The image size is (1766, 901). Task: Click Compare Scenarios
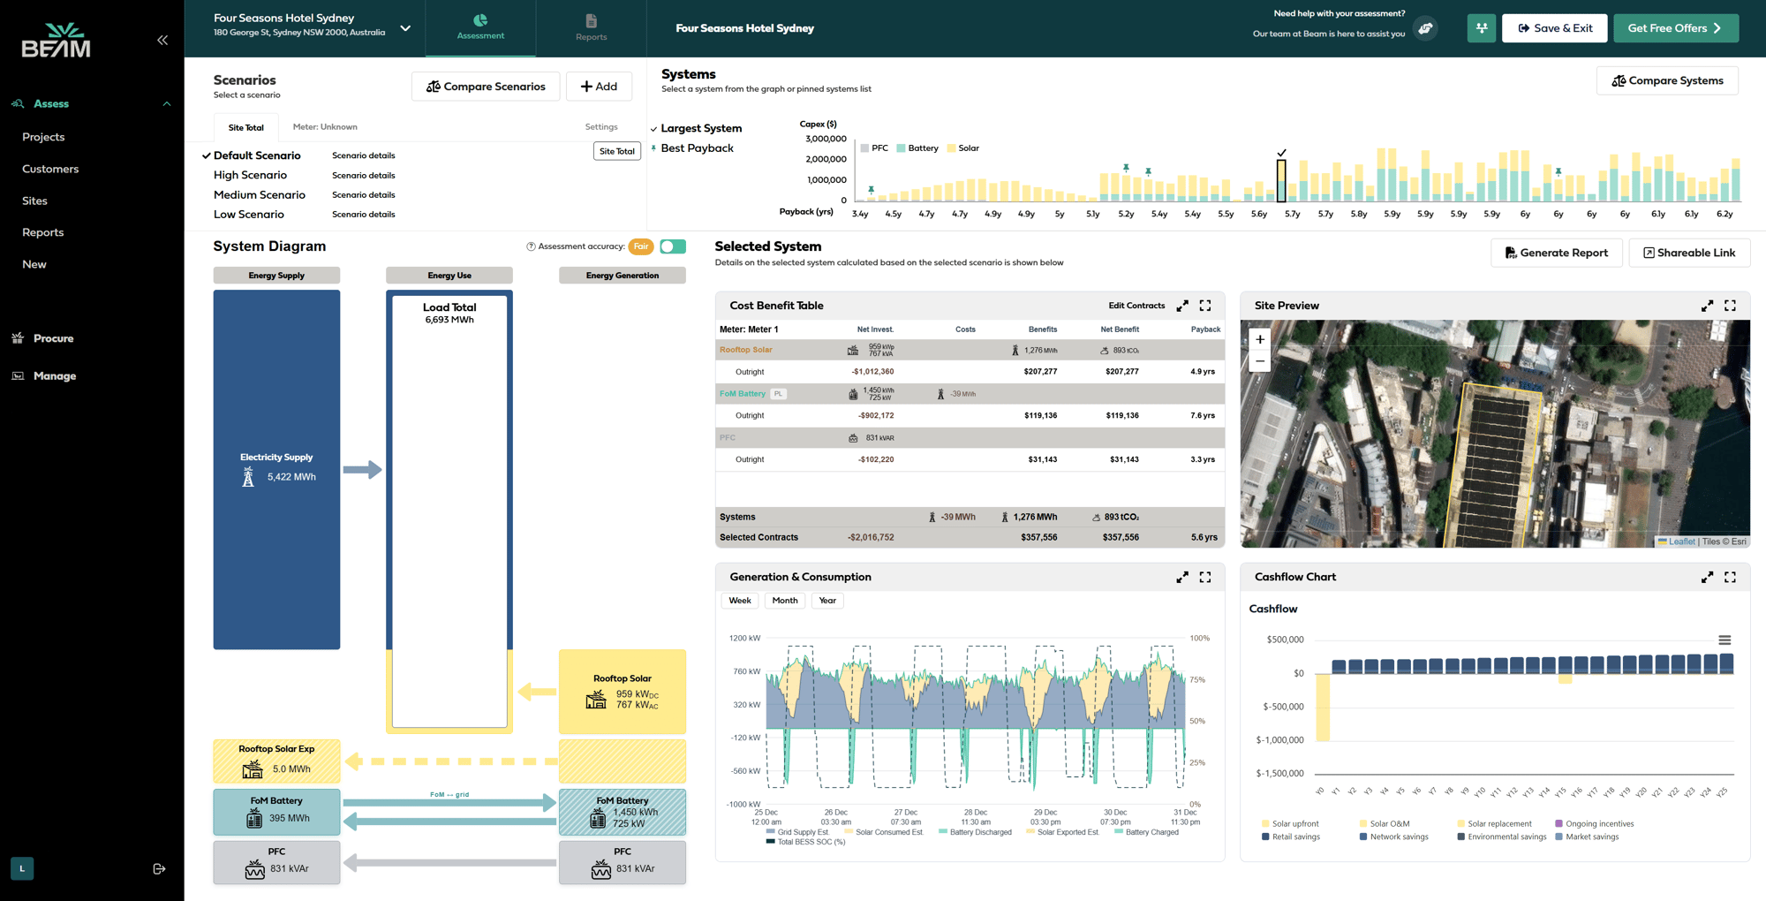(x=486, y=87)
